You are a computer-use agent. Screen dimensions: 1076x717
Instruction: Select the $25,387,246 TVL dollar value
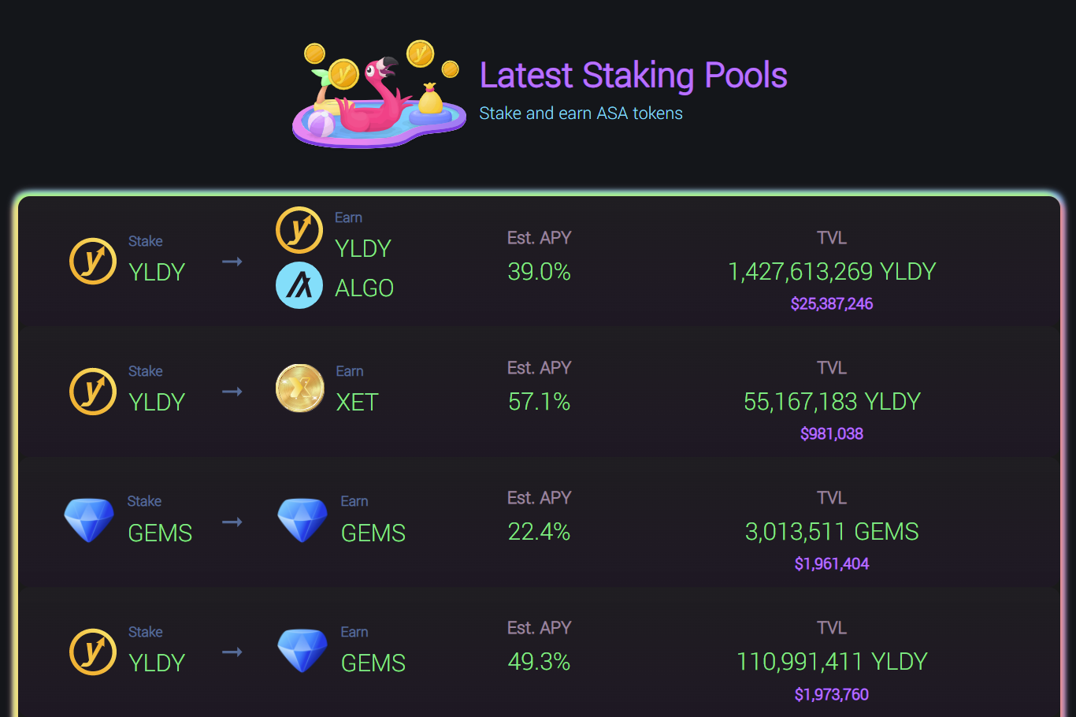tap(832, 303)
